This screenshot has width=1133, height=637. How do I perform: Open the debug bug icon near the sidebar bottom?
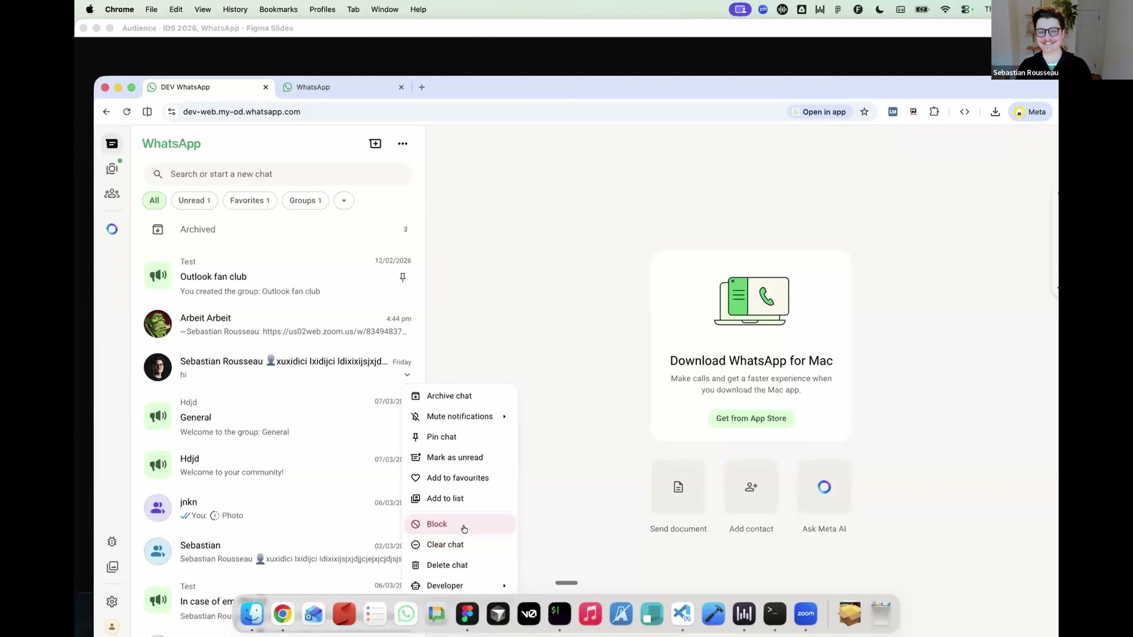pyautogui.click(x=112, y=541)
